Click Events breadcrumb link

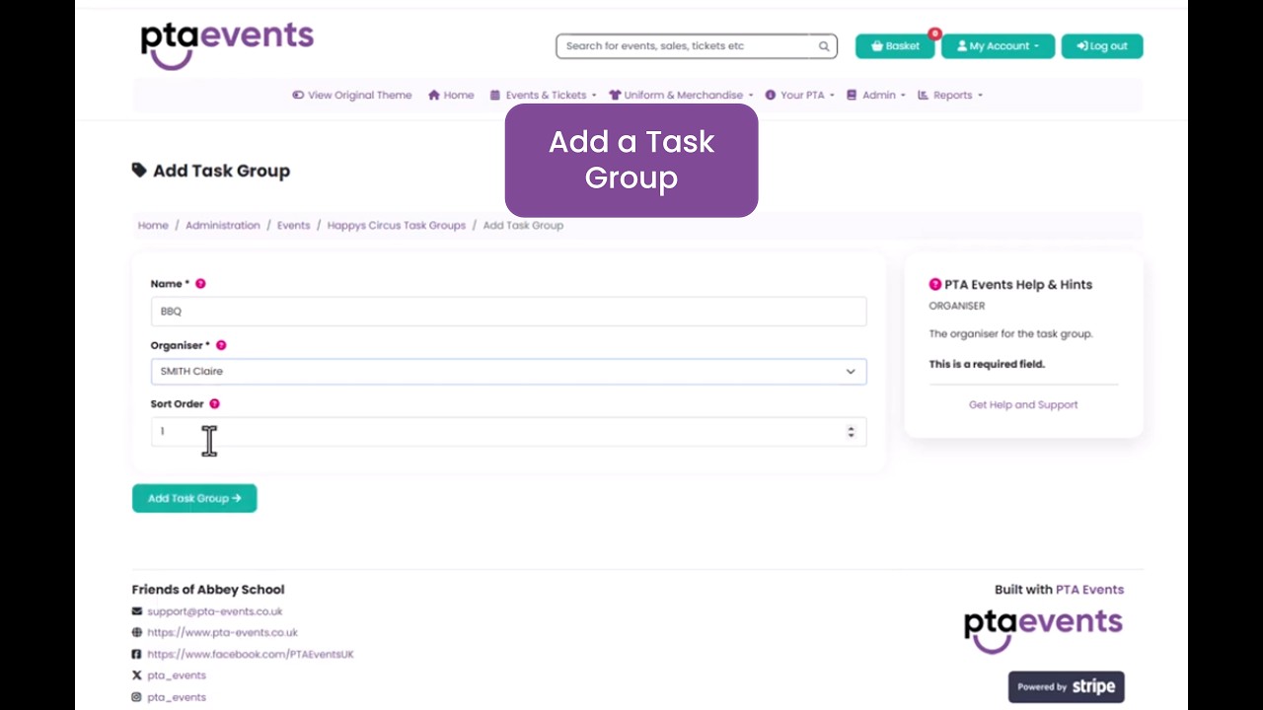(293, 226)
